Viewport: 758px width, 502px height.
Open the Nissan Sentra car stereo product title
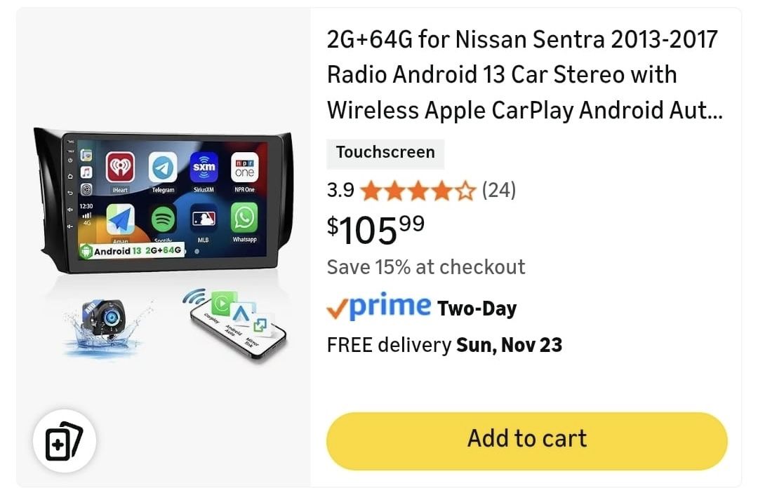[524, 74]
